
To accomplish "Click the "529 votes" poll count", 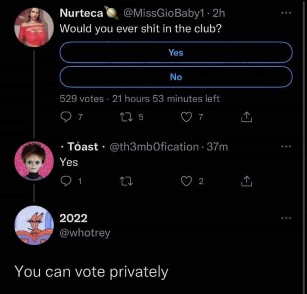I will pyautogui.click(x=81, y=99).
